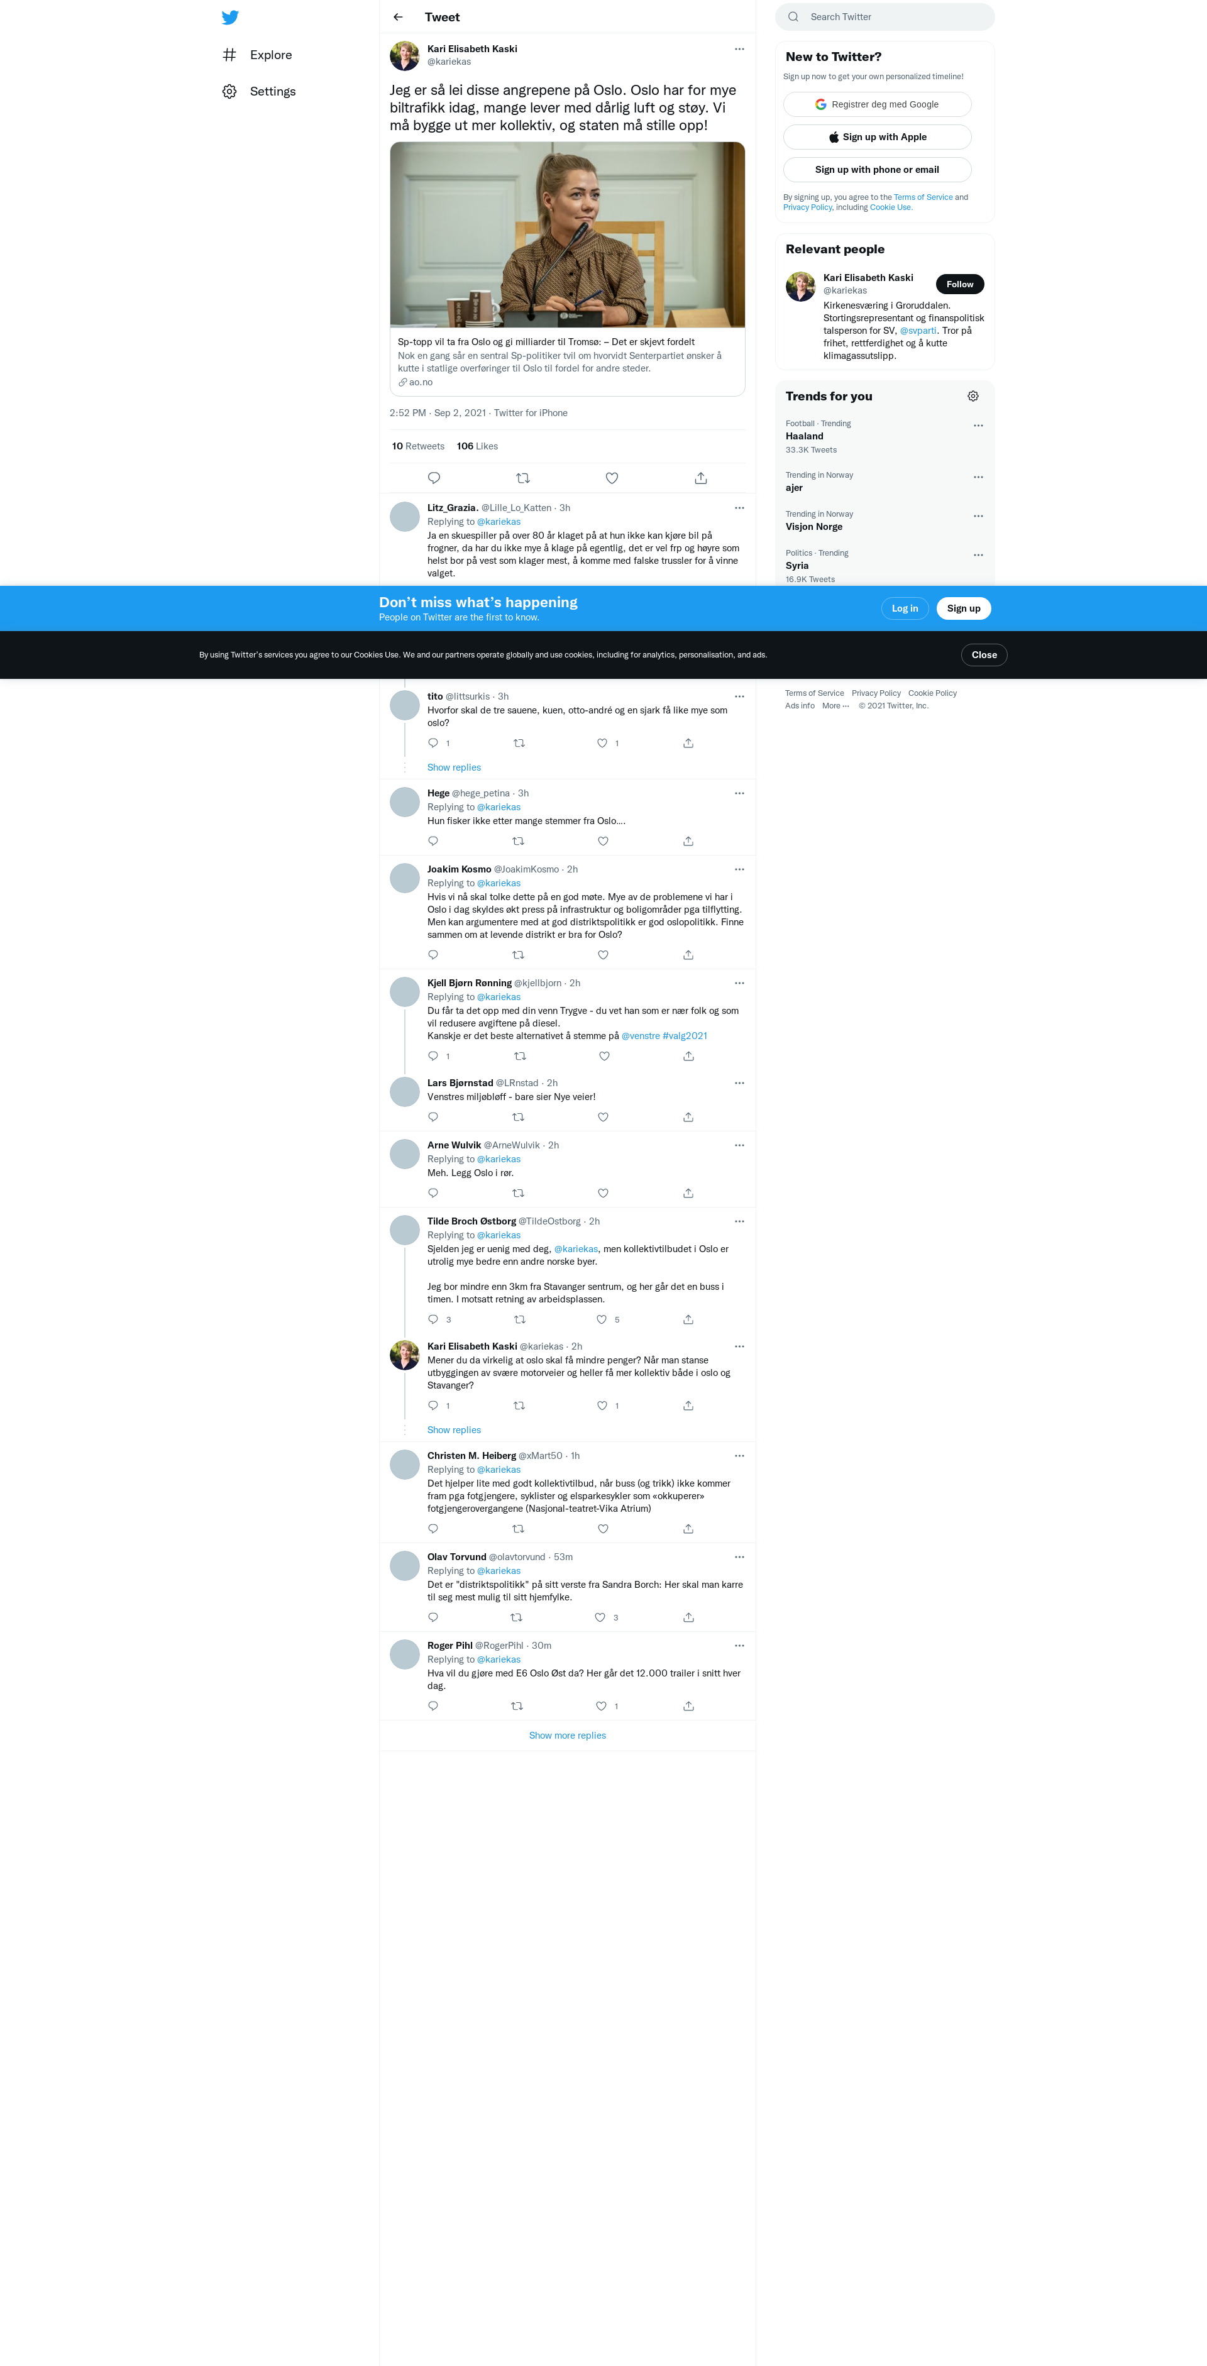Screen dimensions: 1207x2366
Task: Reply to Tilde Broch Østborg's tweet
Action: [x=434, y=1321]
